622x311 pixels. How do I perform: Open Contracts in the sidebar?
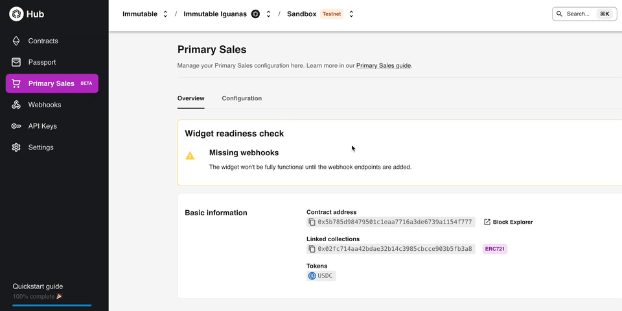(43, 41)
